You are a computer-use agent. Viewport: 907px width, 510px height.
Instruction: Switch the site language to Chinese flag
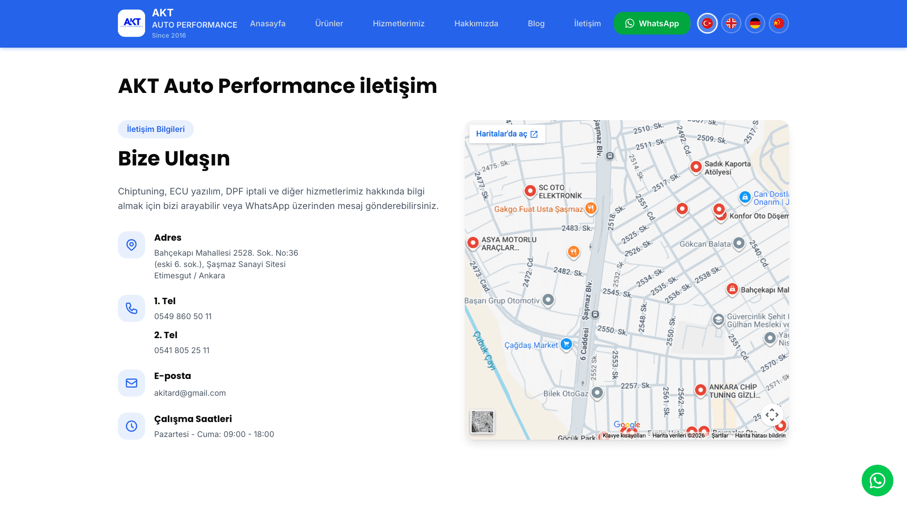pyautogui.click(x=779, y=23)
